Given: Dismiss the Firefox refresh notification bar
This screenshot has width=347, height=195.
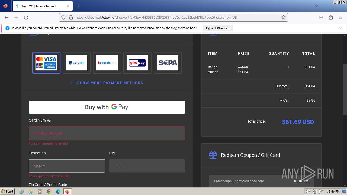Looking at the screenshot, I should pos(340,28).
